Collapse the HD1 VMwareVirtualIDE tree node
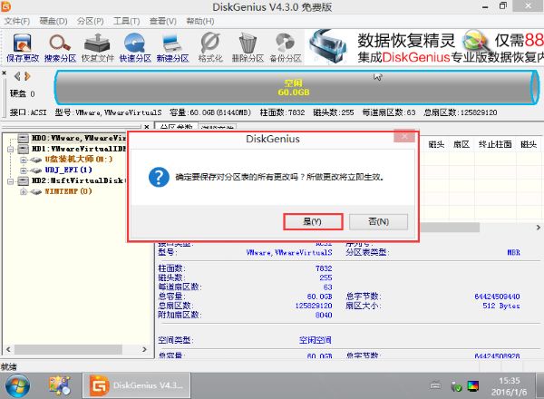The height and width of the screenshot is (399, 544). (11, 150)
